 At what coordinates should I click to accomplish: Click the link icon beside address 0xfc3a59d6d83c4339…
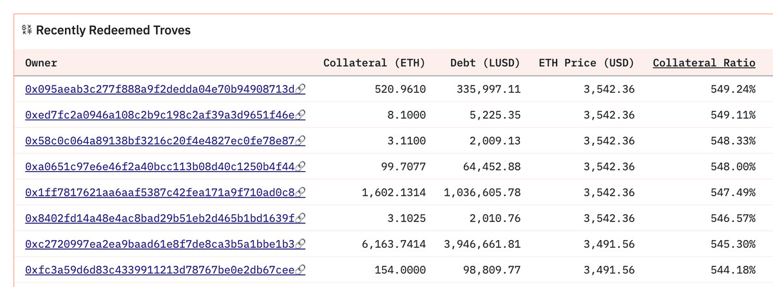(x=300, y=270)
